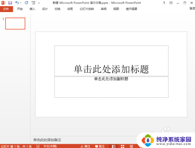Viewport: 195px width, 148px height.
Task: Open PowerPoint Help via question mark icon
Action: tap(164, 3)
